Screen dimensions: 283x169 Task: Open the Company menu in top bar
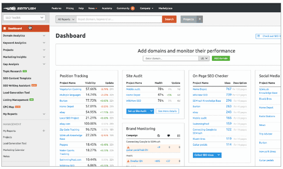pos(146,8)
